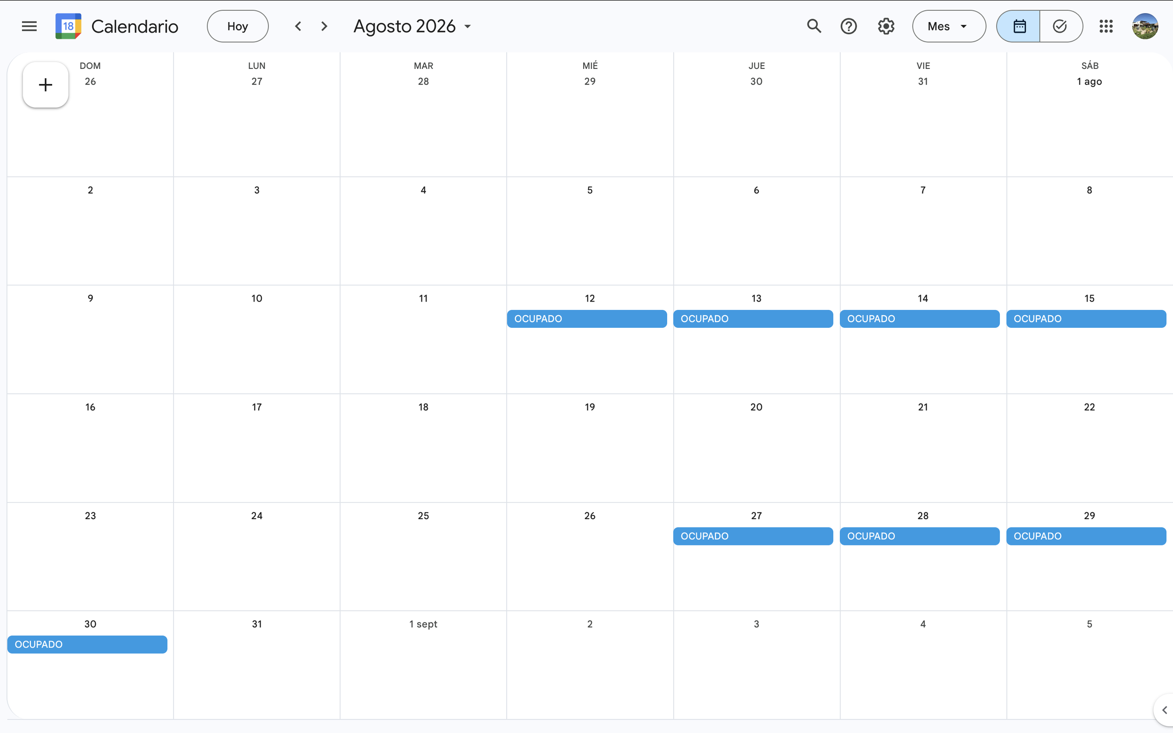Screen dimensions: 1173x733
Task: Open the OCUPADO event on August 27
Action: point(753,536)
